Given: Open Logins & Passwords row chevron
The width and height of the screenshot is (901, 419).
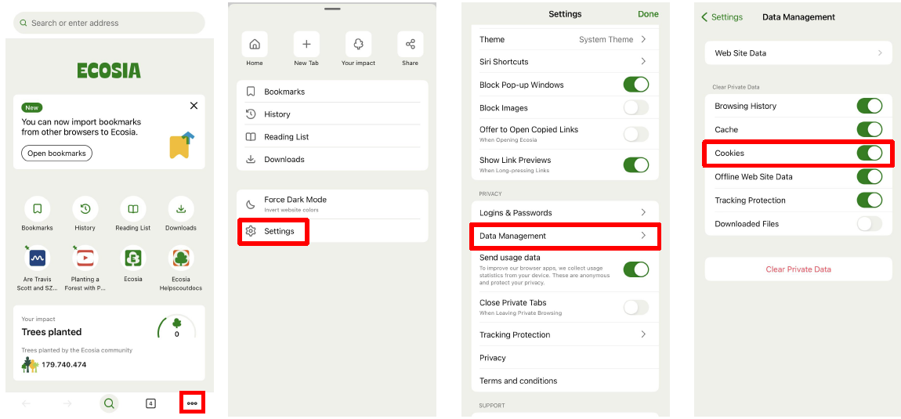Looking at the screenshot, I should click(x=643, y=213).
